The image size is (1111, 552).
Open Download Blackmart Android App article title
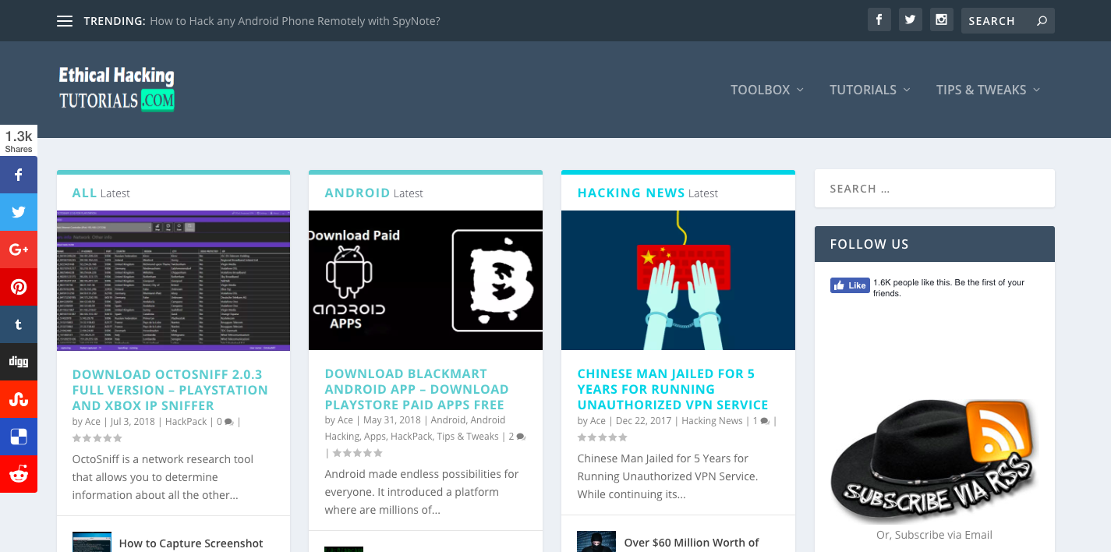417,389
